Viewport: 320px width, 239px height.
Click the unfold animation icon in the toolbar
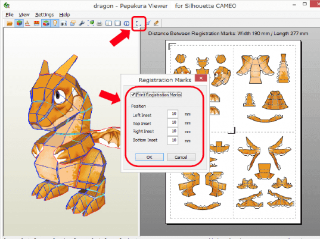(x=64, y=23)
